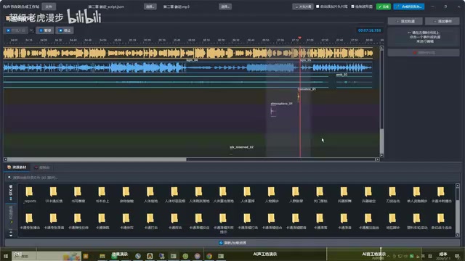Viewport: 465px width, 261px height.
Task: Select the SFX库 vertical side tab
Action: point(11,193)
